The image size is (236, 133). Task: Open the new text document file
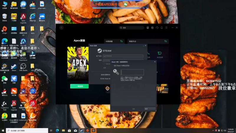pos(14,42)
